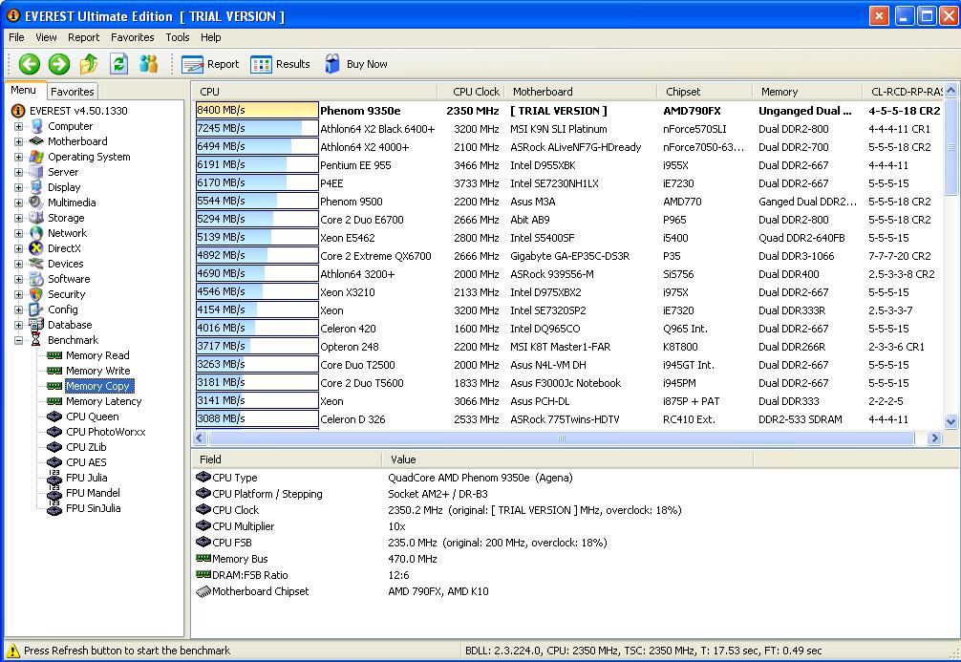Open the Report wizard from the toolbar
961x662 pixels.
pyautogui.click(x=210, y=64)
